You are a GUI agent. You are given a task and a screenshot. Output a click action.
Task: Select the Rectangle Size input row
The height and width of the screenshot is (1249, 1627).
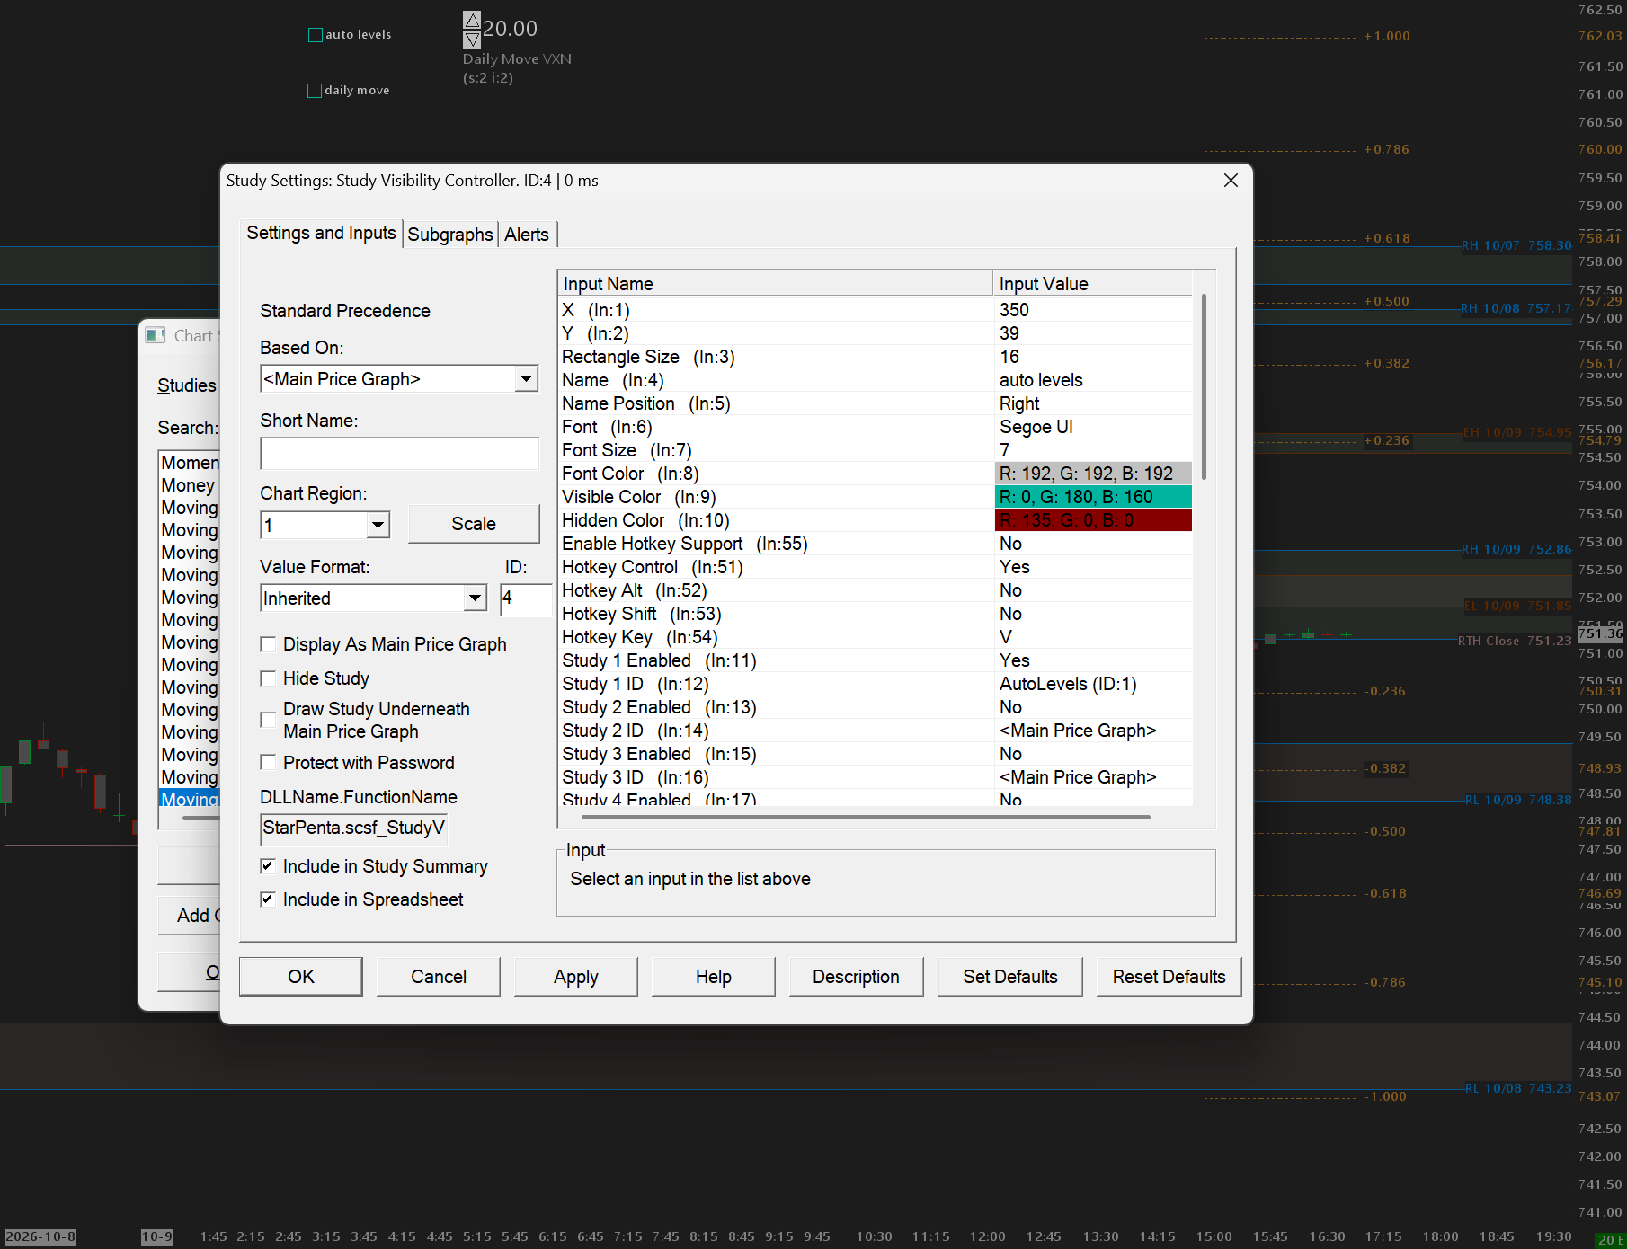[876, 357]
